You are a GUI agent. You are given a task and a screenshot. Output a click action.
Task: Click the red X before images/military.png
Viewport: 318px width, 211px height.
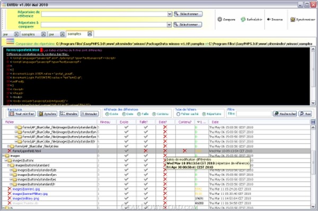pos(10,198)
